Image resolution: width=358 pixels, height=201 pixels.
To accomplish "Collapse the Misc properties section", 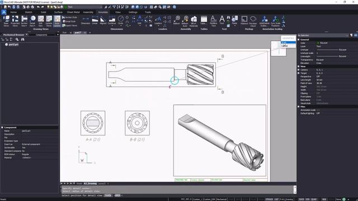I will 298,107.
